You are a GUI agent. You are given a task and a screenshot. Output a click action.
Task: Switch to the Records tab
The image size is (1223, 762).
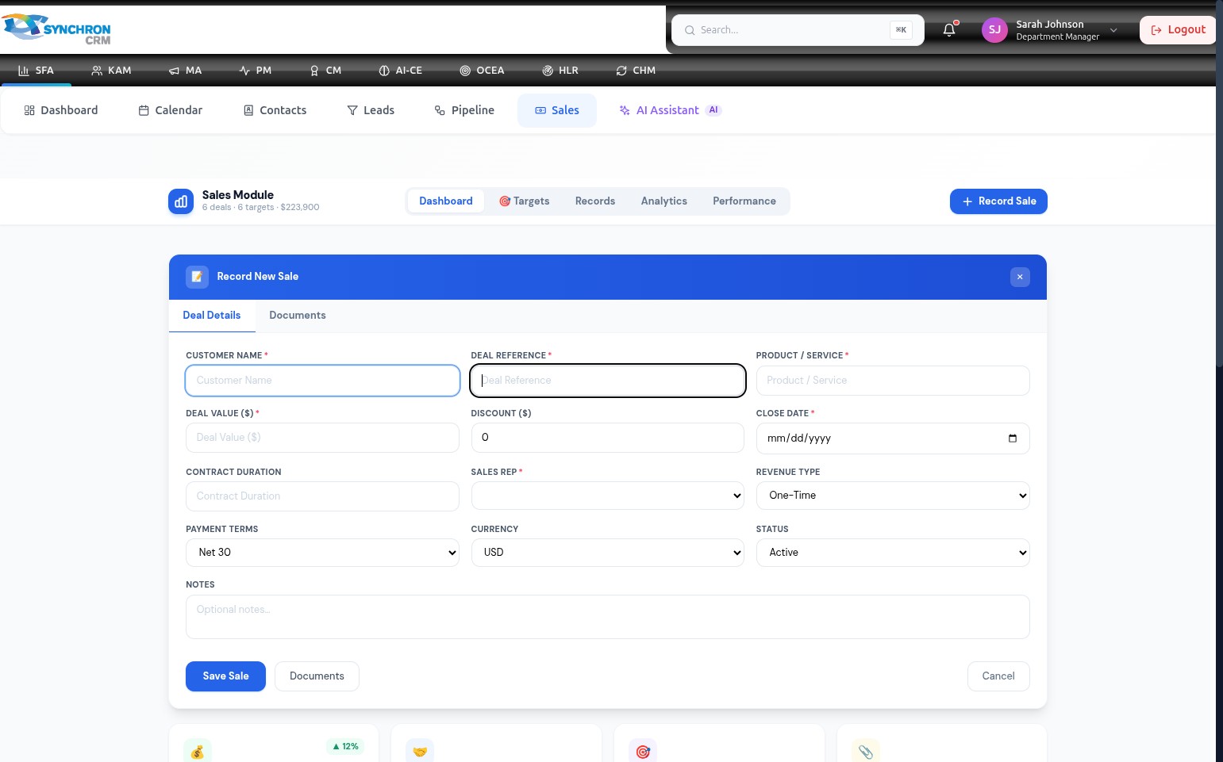pos(595,201)
